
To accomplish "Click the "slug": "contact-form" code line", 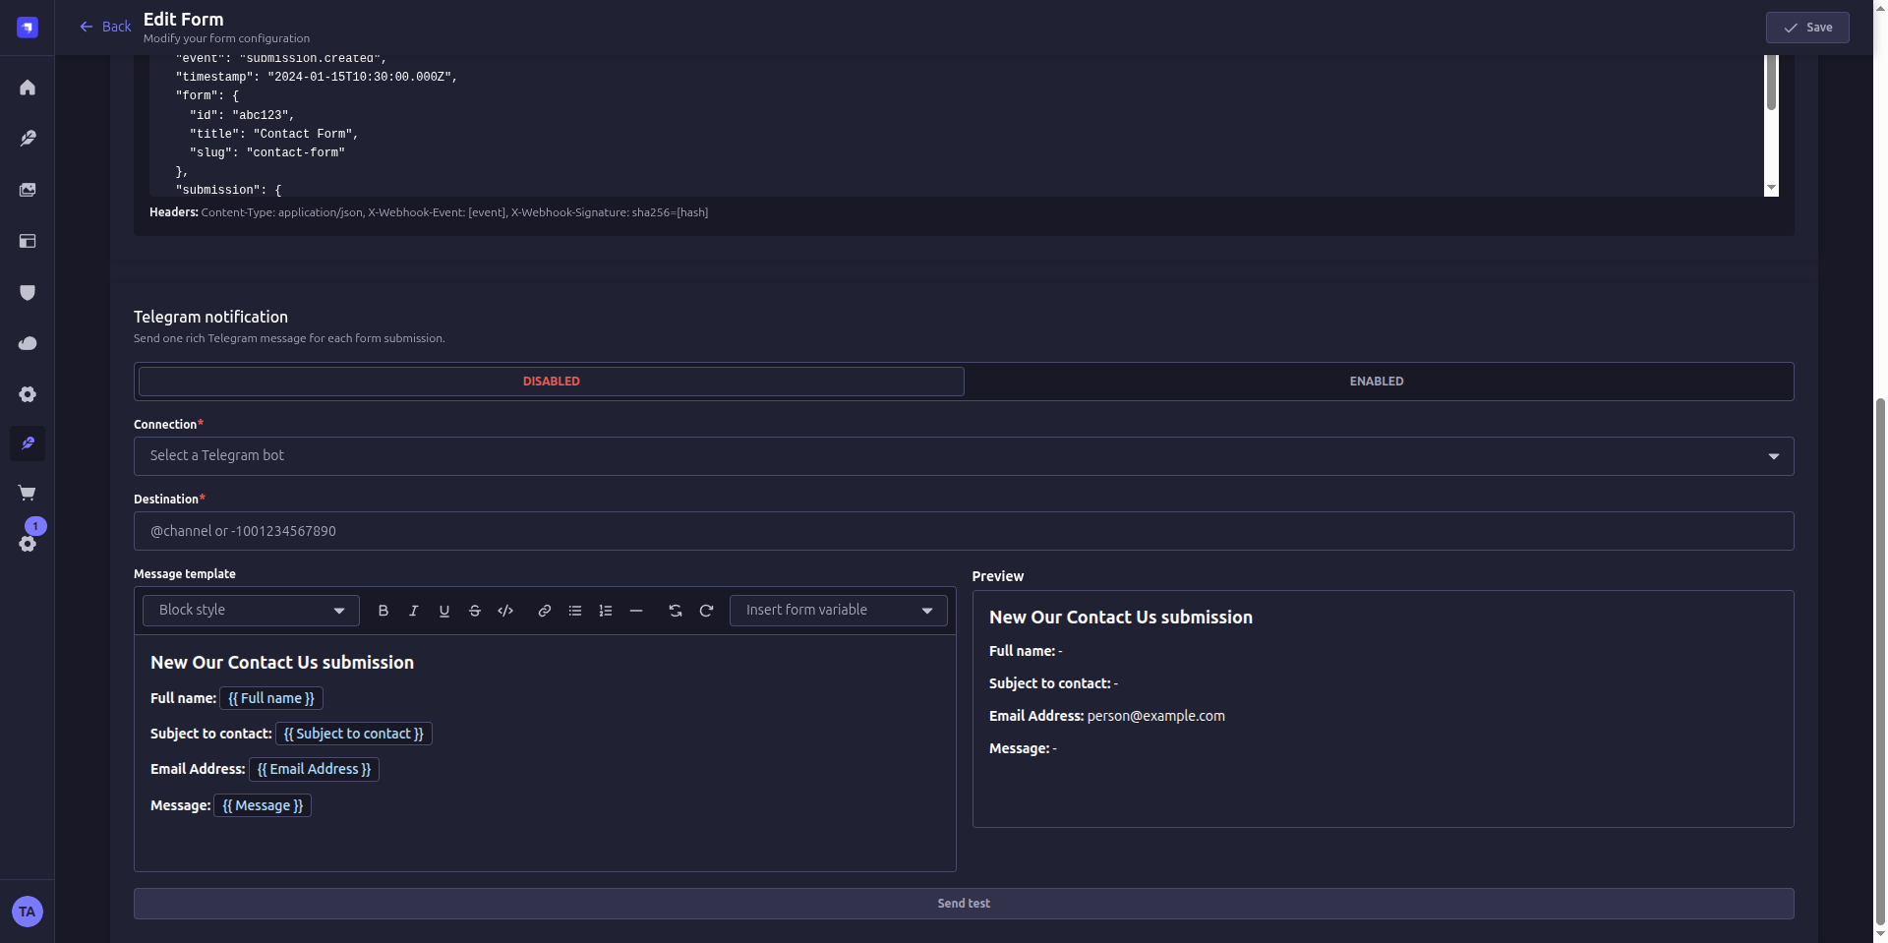I will click(x=267, y=152).
